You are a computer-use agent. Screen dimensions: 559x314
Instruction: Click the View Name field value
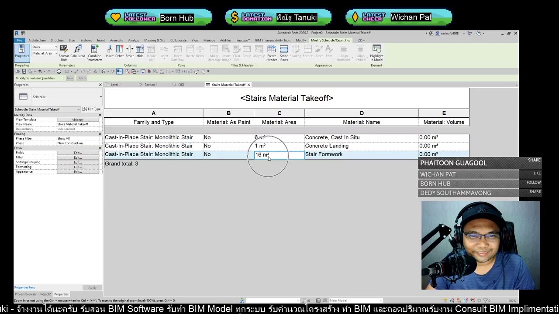(x=78, y=124)
